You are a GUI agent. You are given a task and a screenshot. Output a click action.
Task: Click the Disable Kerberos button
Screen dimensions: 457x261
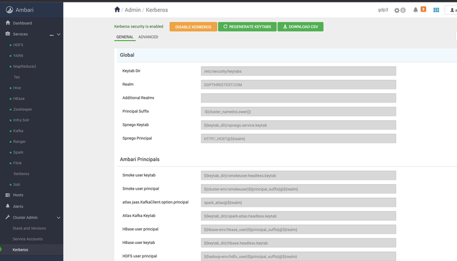(193, 27)
